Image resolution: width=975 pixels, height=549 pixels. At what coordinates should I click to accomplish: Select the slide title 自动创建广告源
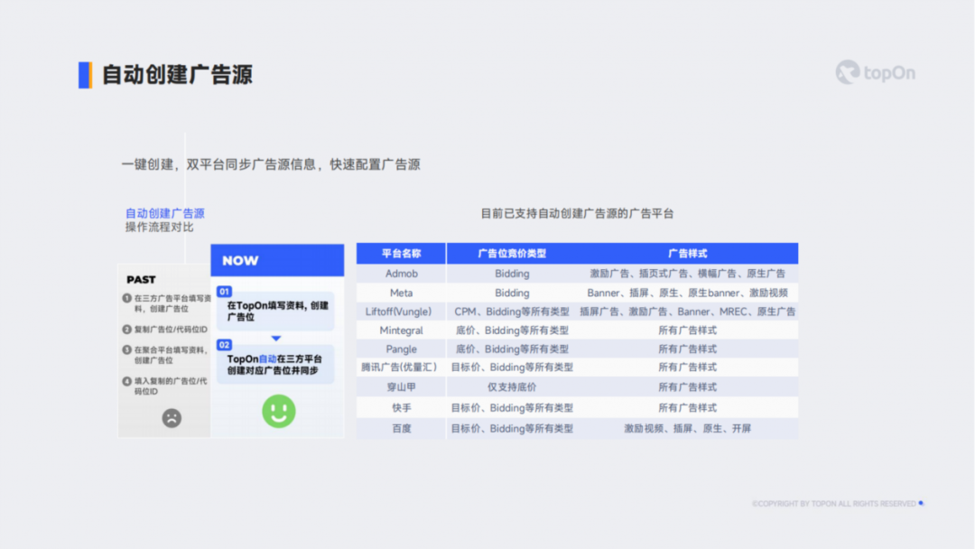tap(177, 75)
